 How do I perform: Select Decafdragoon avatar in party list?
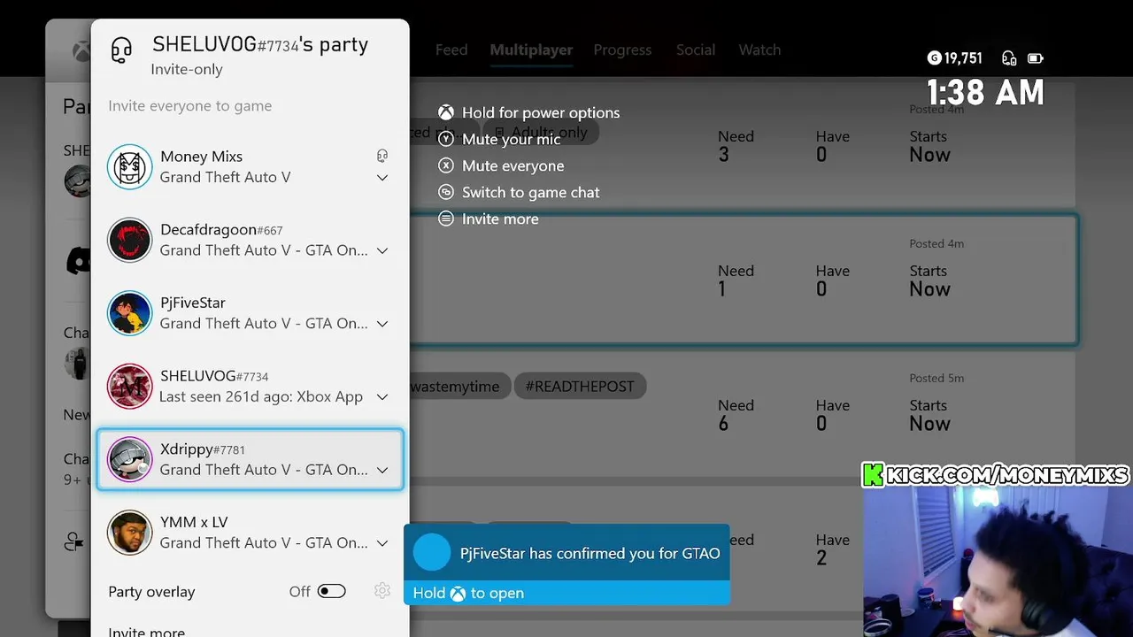click(130, 240)
